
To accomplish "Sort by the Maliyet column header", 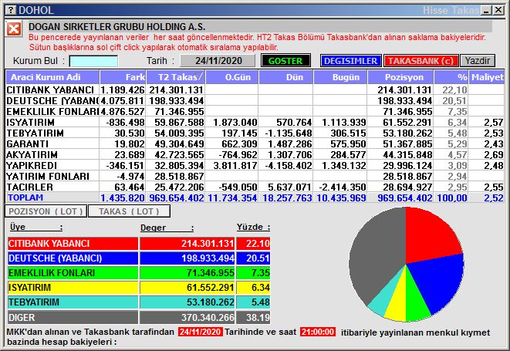I will [487, 77].
